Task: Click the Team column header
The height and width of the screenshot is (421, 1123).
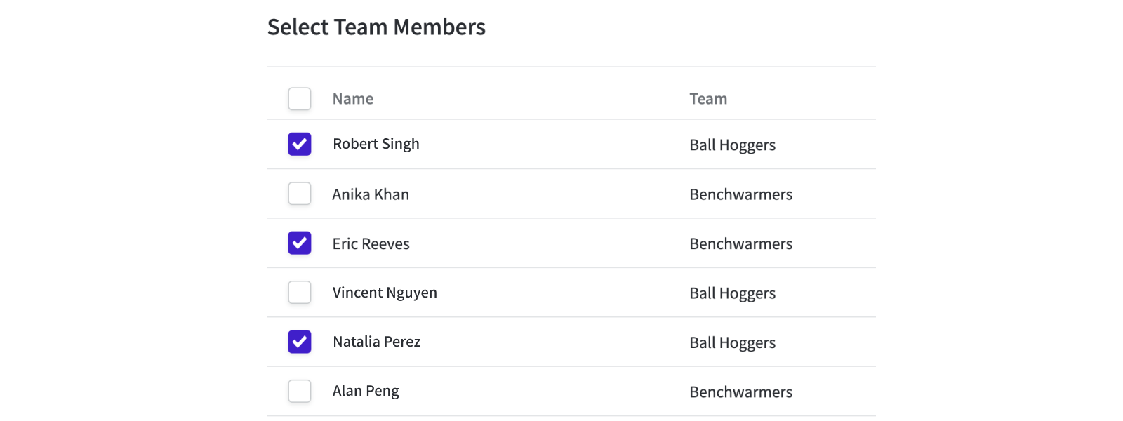Action: pyautogui.click(x=708, y=99)
